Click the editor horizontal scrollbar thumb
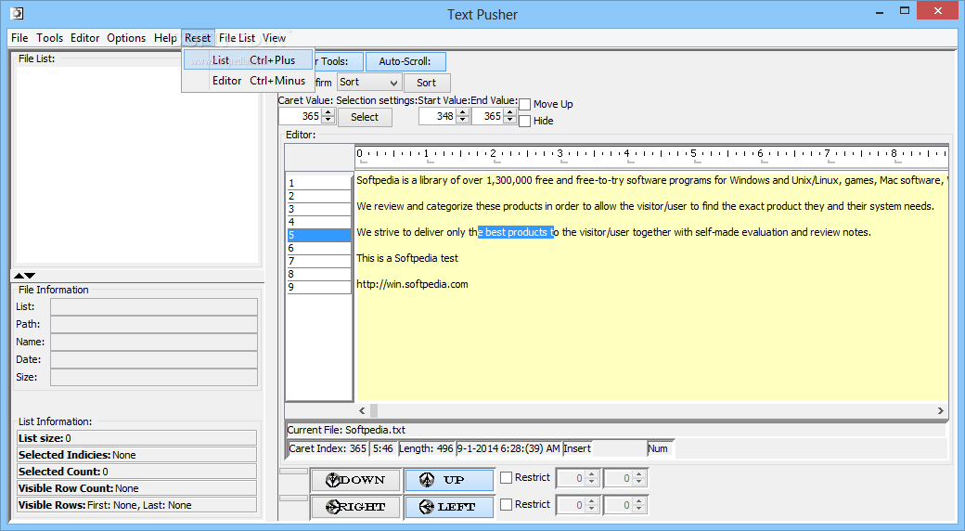Viewport: 965px width, 531px height. 374,410
